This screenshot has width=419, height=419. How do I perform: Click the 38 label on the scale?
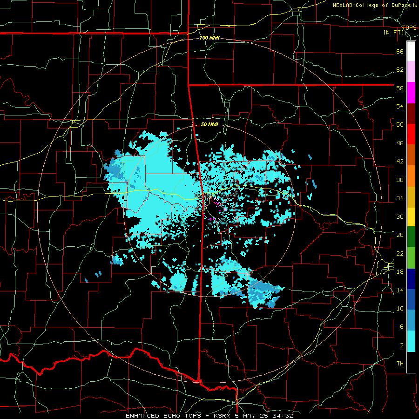[400, 180]
